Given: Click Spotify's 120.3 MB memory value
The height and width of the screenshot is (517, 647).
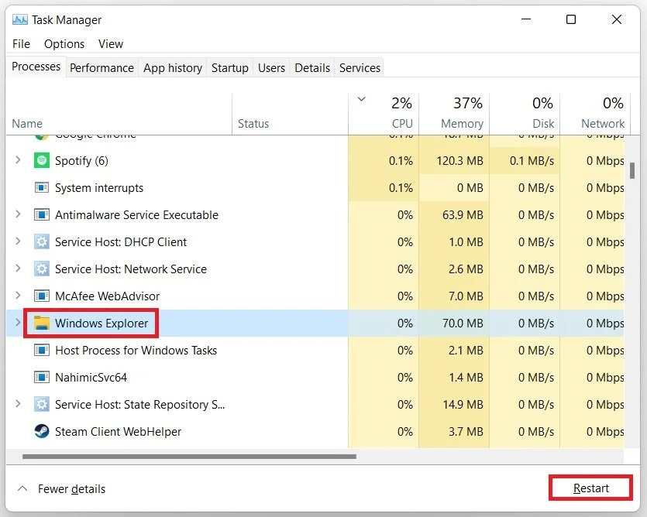Looking at the screenshot, I should click(459, 161).
